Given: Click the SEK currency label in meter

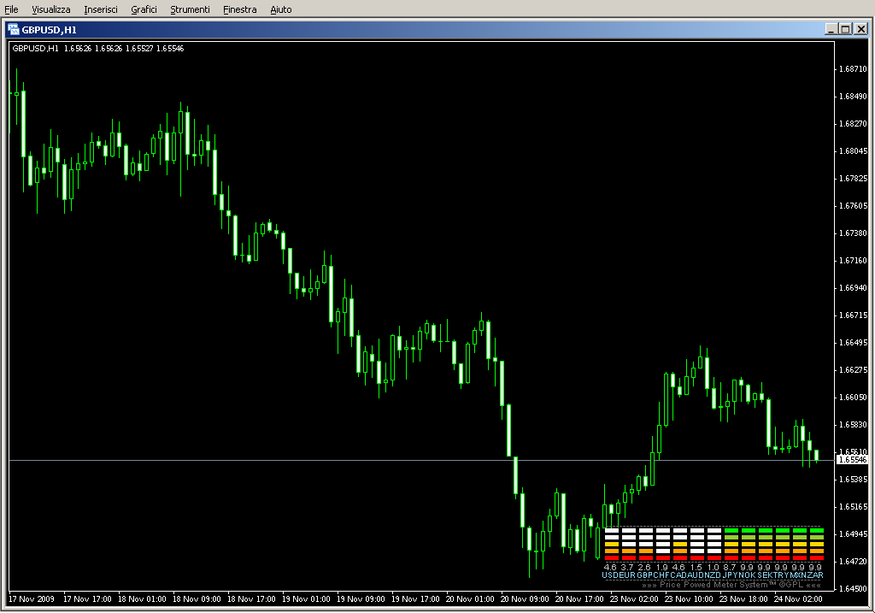Looking at the screenshot, I should pos(765,575).
